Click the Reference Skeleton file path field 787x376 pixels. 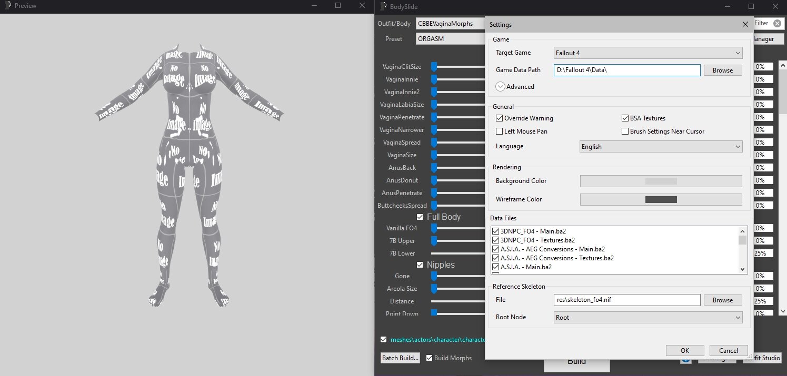pyautogui.click(x=626, y=300)
